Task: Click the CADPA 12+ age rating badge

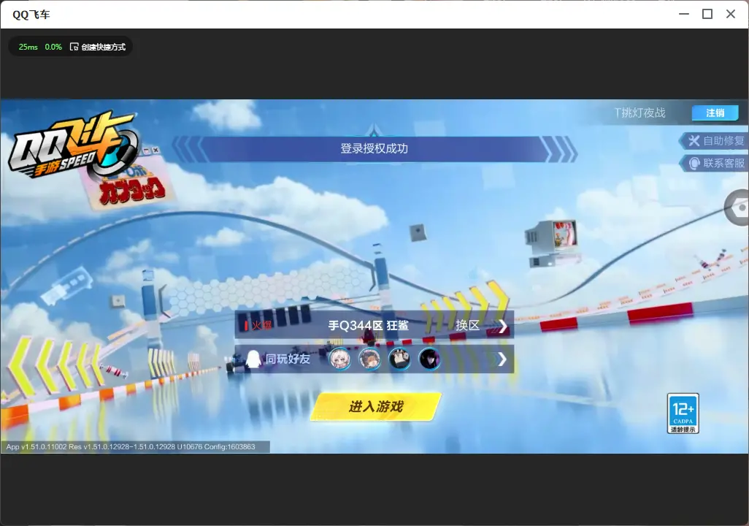Action: coord(683,413)
